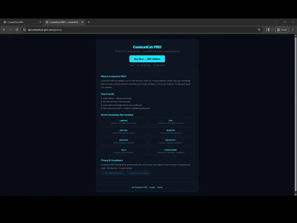Image resolution: width=297 pixels, height=223 pixels.
Task: Close the first ContextCut PRO tab
Action: point(40,22)
